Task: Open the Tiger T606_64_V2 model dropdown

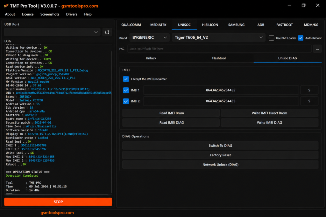Action: (218, 37)
